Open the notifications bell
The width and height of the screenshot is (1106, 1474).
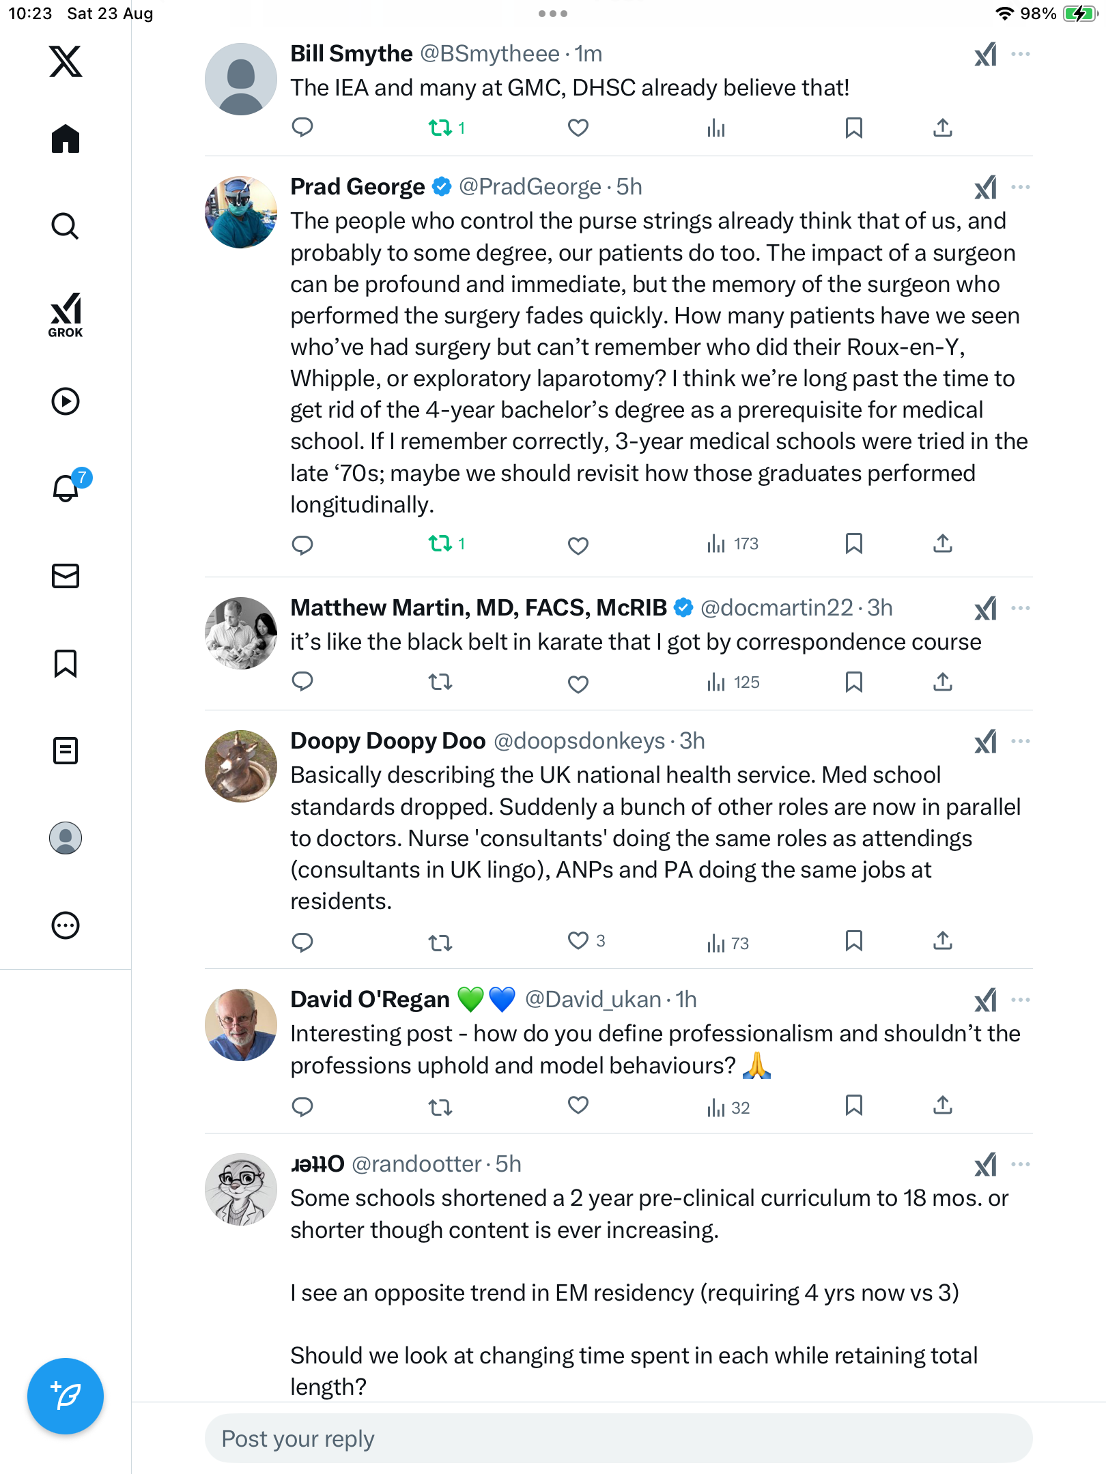click(x=66, y=489)
